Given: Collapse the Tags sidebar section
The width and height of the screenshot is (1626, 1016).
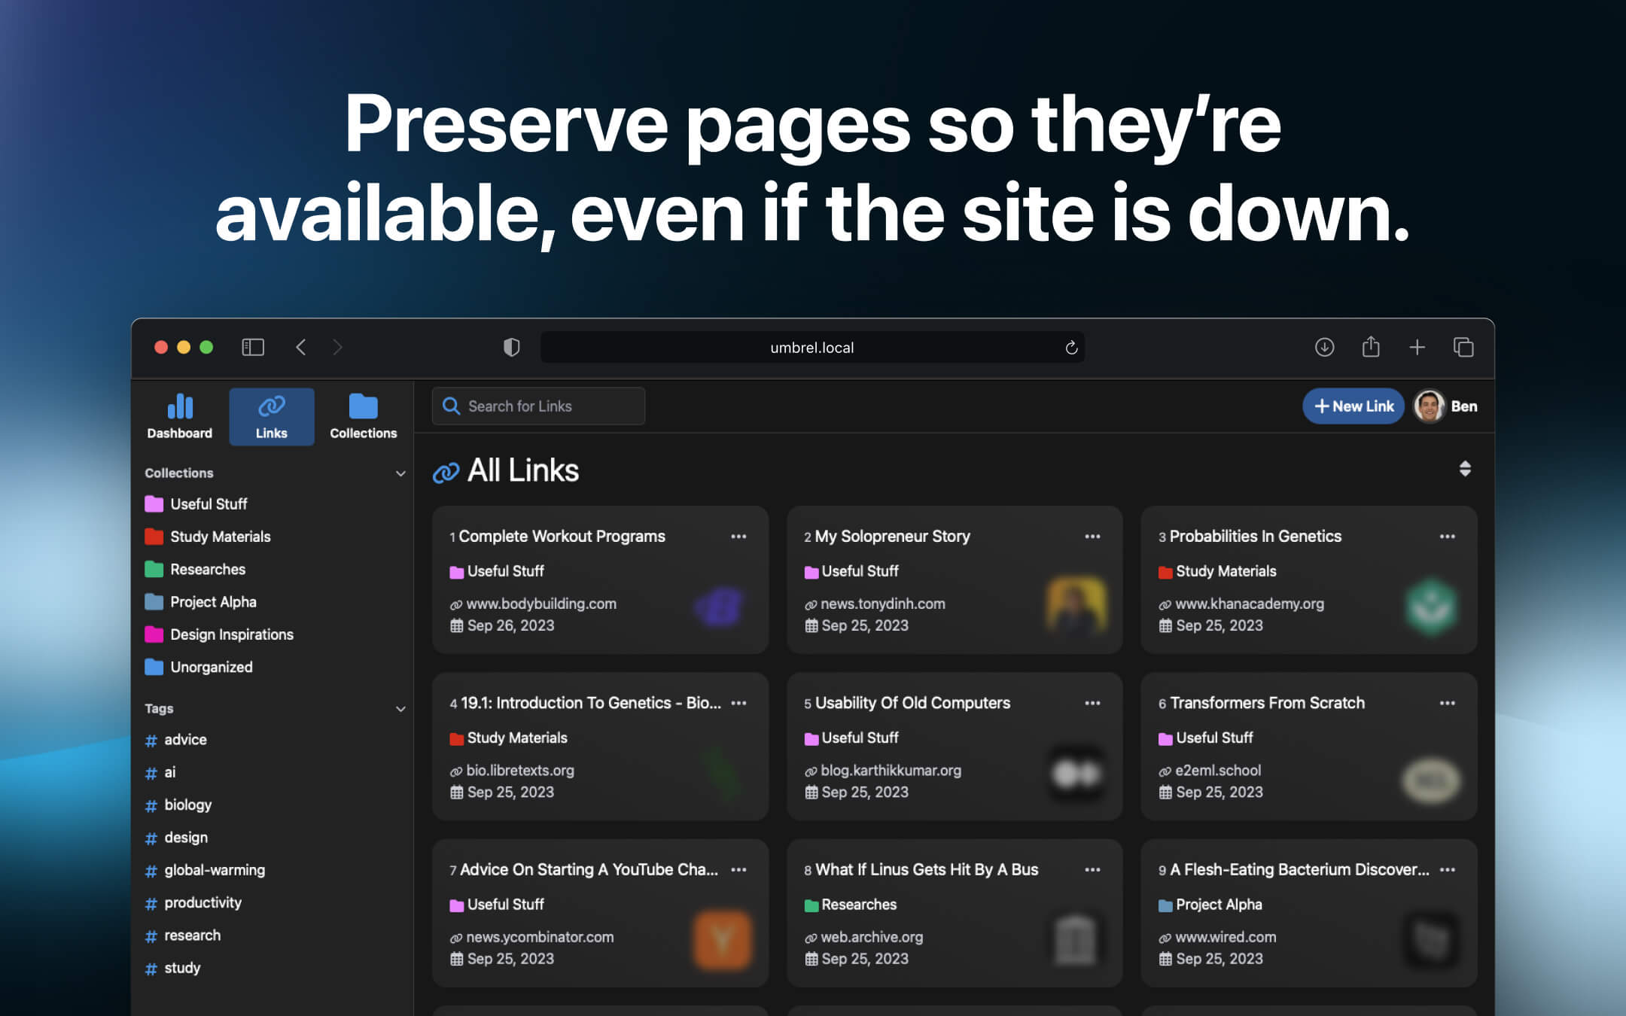Looking at the screenshot, I should pyautogui.click(x=400, y=709).
